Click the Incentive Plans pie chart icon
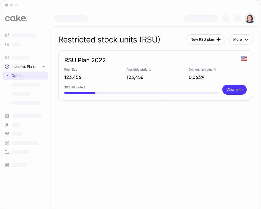The width and height of the screenshot is (261, 209). 7,67
